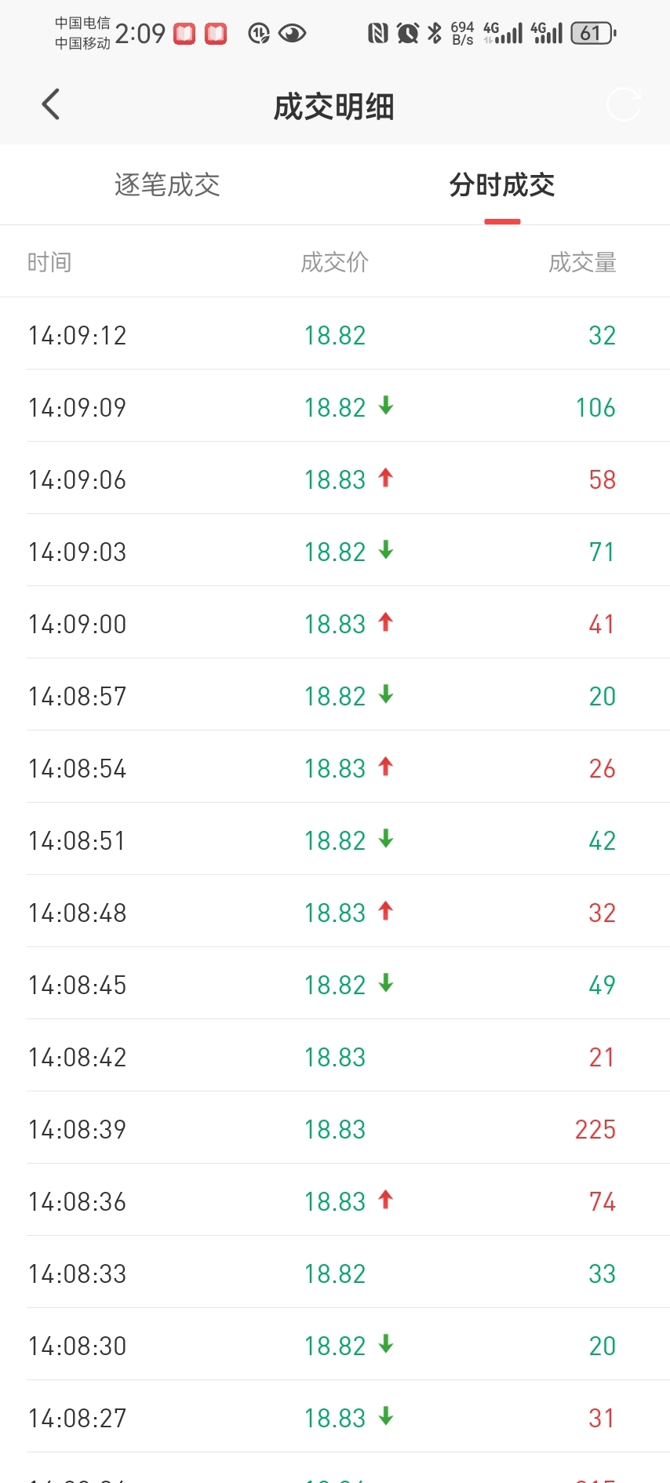This screenshot has width=670, height=1483.
Task: Tap the NFC icon in the status bar
Action: [377, 33]
